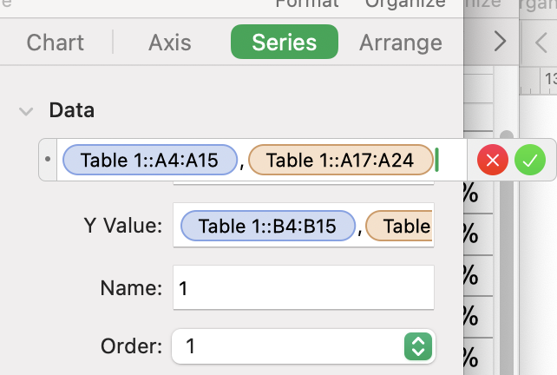The width and height of the screenshot is (557, 375).
Task: Click the Format toolbar button
Action: pos(306,4)
